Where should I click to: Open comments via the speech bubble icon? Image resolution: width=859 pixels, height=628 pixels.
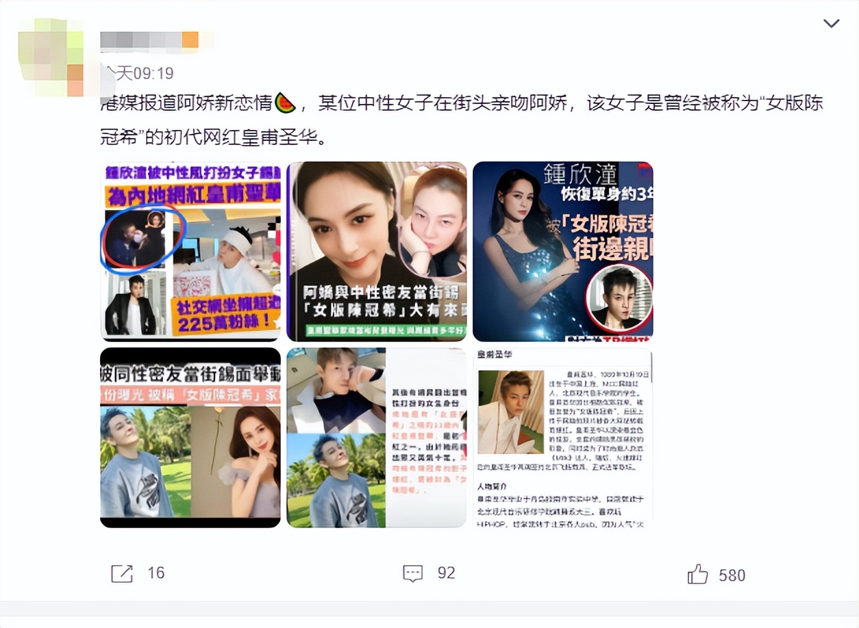point(412,573)
